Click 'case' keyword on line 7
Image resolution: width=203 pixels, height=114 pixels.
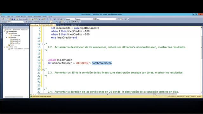coord(77,28)
